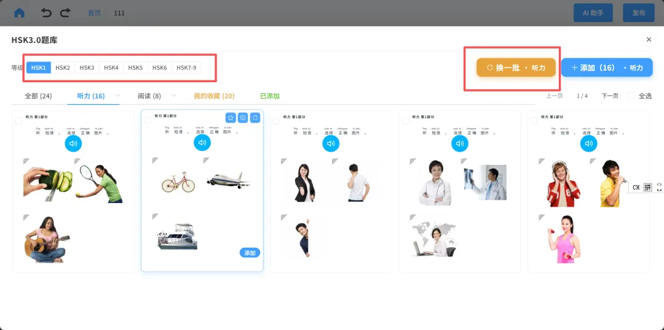
Task: Favorite the bicycle card with the star icon
Action: 231,118
